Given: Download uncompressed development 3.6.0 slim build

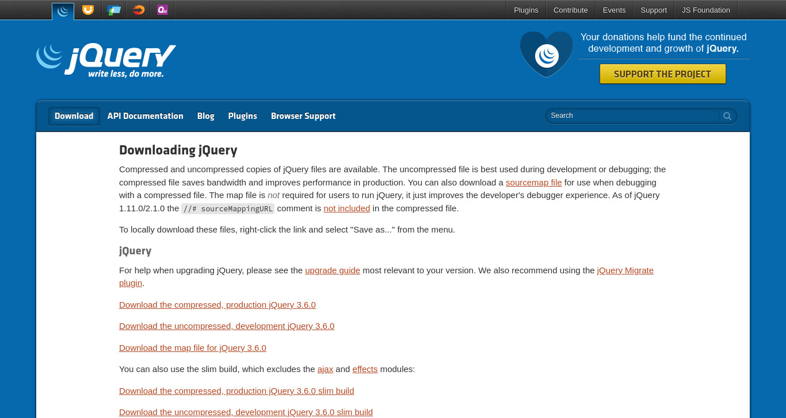Looking at the screenshot, I should (246, 412).
